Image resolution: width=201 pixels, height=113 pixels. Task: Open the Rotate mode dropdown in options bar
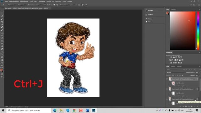[65, 5]
